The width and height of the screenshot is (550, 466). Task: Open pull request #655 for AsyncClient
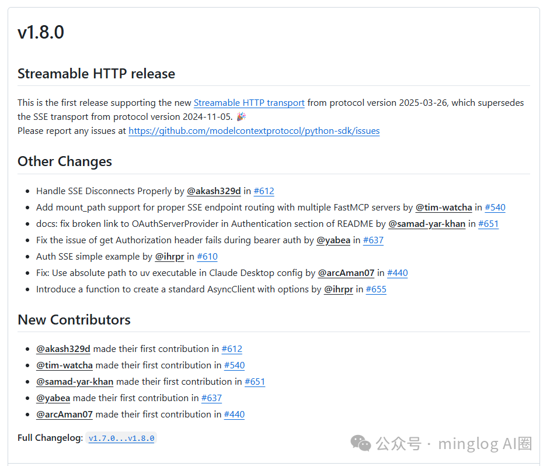tap(376, 289)
